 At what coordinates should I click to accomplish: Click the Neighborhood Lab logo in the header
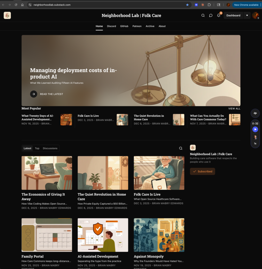[7, 15]
